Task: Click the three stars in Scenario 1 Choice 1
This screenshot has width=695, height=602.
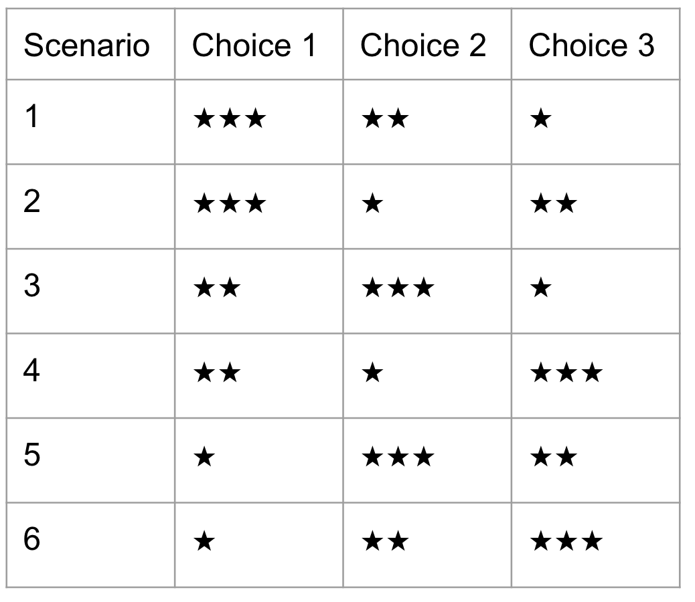Action: (230, 118)
